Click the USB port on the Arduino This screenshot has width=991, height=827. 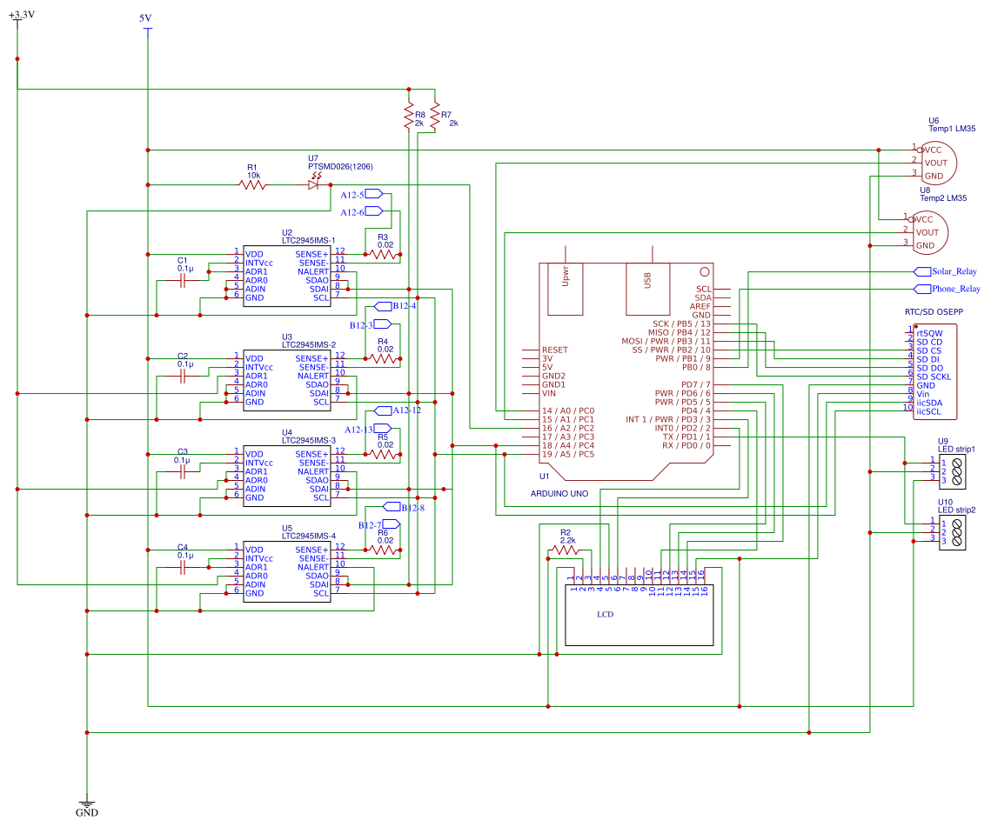[648, 289]
